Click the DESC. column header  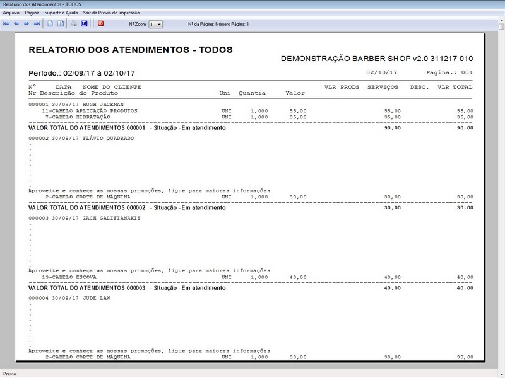(x=419, y=87)
